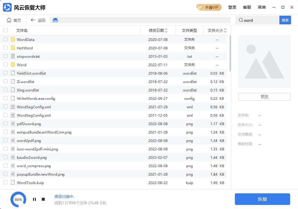Click the crown icon on 开通VIP
298x209 pixels.
pos(199,7)
